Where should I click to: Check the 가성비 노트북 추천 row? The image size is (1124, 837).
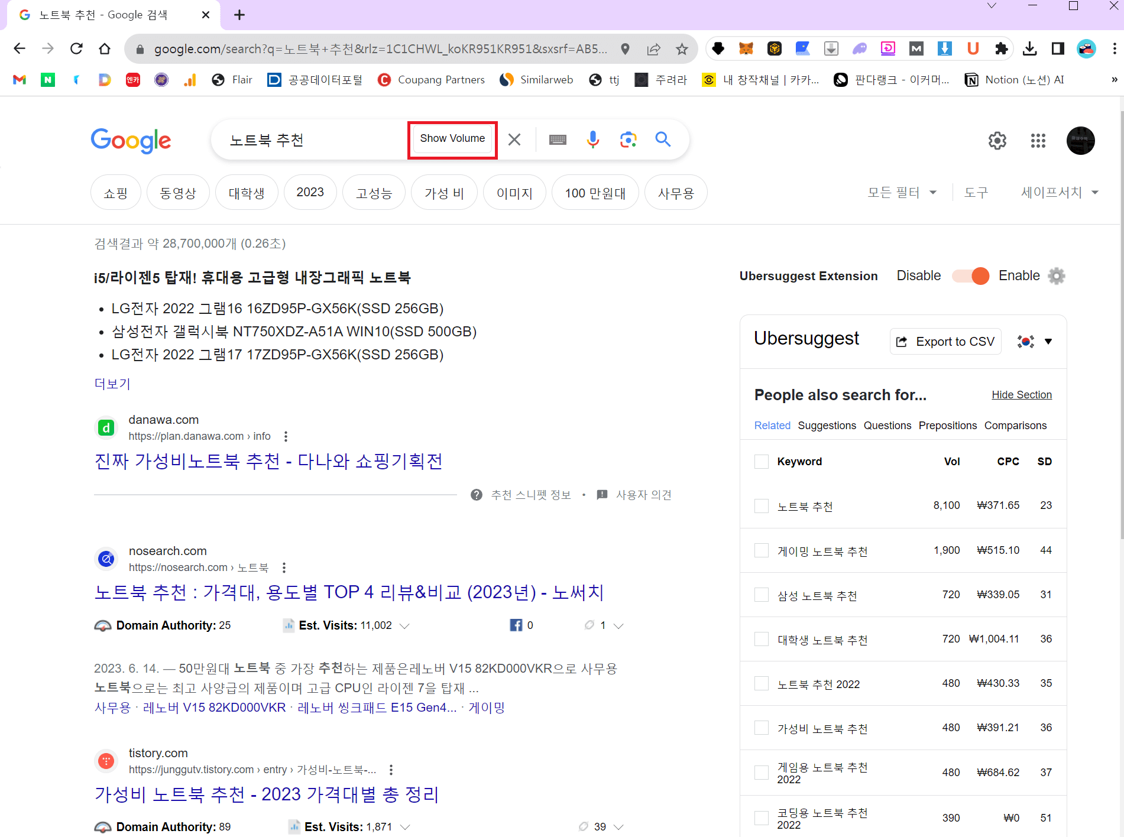(x=762, y=728)
